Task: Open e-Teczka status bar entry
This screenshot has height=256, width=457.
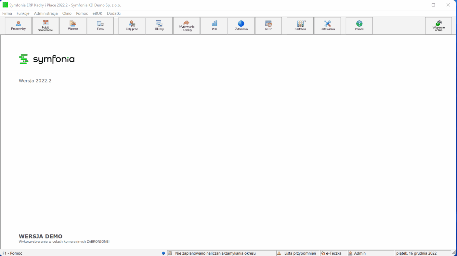Action: click(x=333, y=253)
